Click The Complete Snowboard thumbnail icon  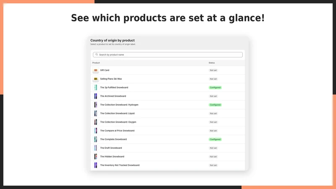96,139
